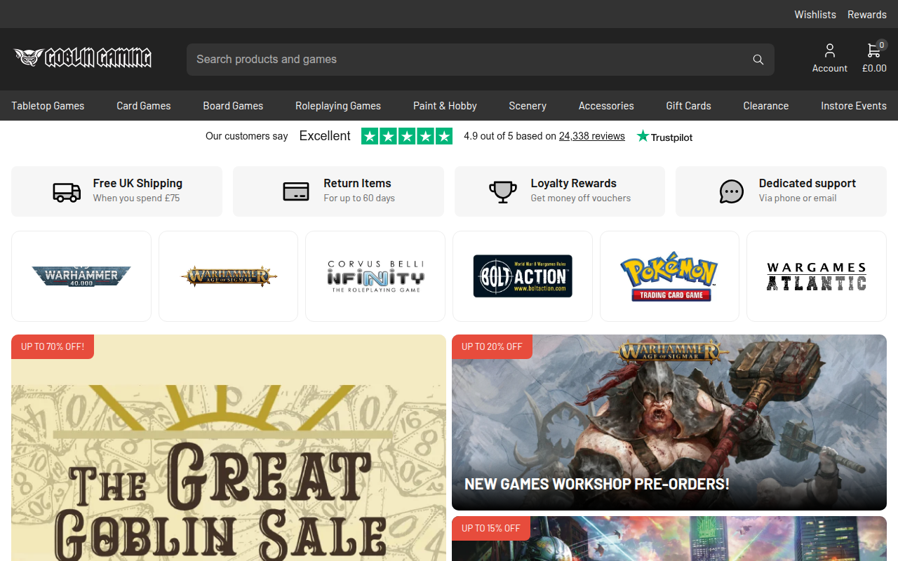Screen dimensions: 898x561
Task: Click the UP TO 20% OFF badge
Action: tap(492, 346)
